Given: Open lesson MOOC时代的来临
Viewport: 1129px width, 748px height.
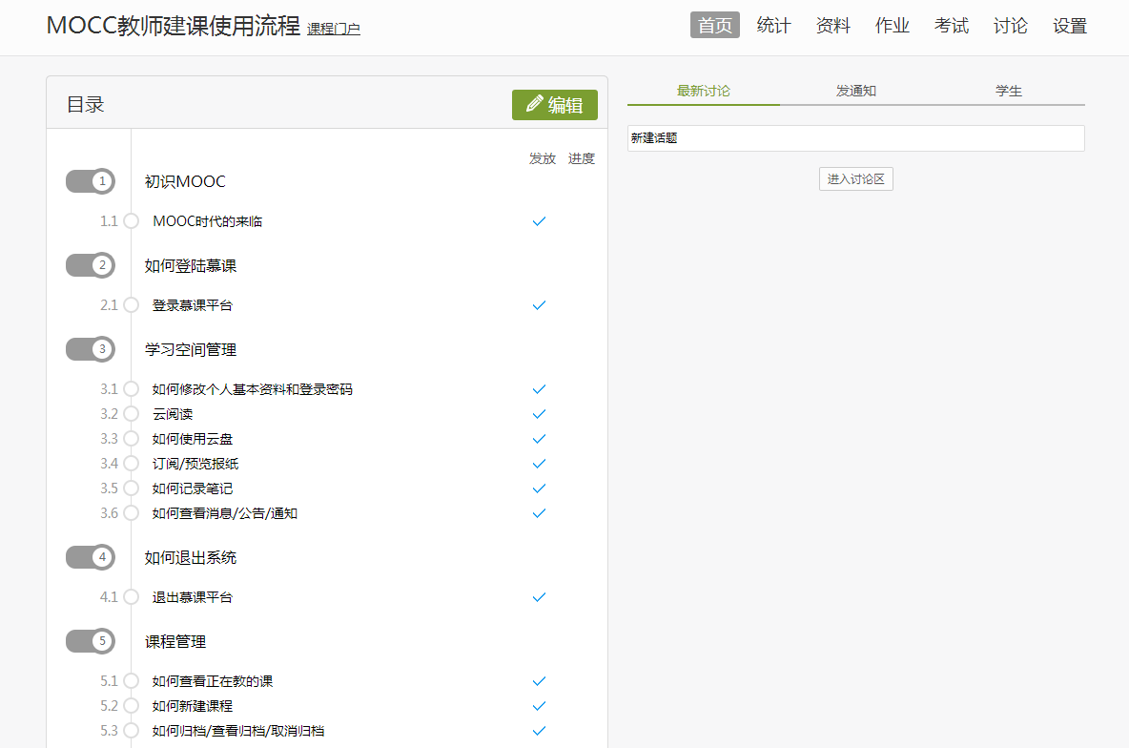Looking at the screenshot, I should pyautogui.click(x=207, y=221).
